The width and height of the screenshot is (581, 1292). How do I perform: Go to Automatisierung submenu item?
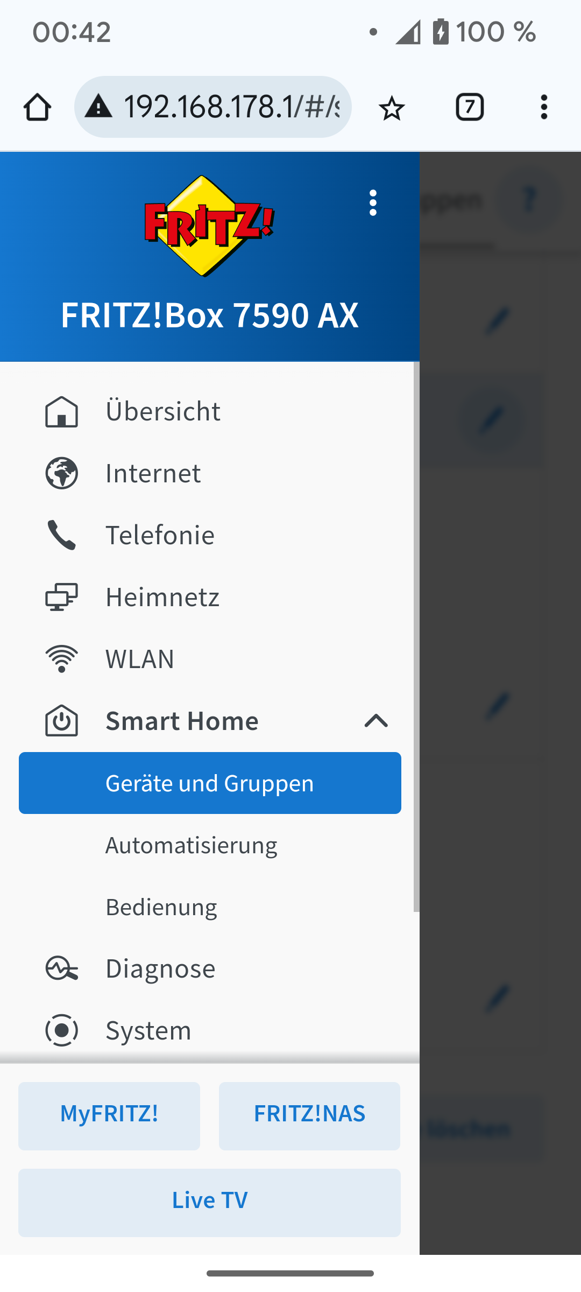click(x=210, y=845)
